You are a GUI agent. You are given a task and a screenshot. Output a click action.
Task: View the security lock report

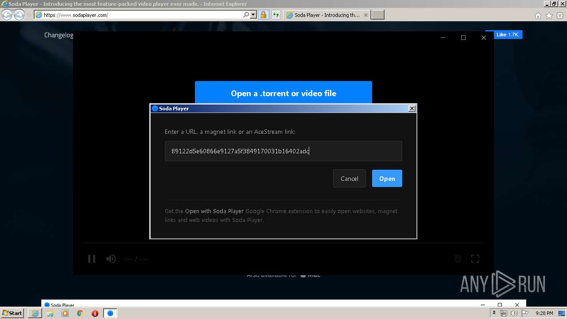click(263, 15)
